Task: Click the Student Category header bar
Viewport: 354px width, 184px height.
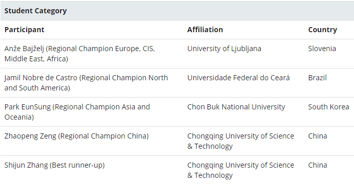Action: click(x=177, y=11)
